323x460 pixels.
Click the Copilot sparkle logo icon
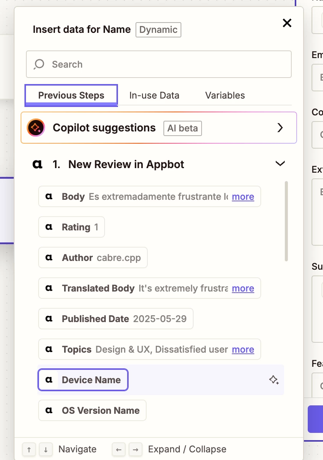point(36,128)
